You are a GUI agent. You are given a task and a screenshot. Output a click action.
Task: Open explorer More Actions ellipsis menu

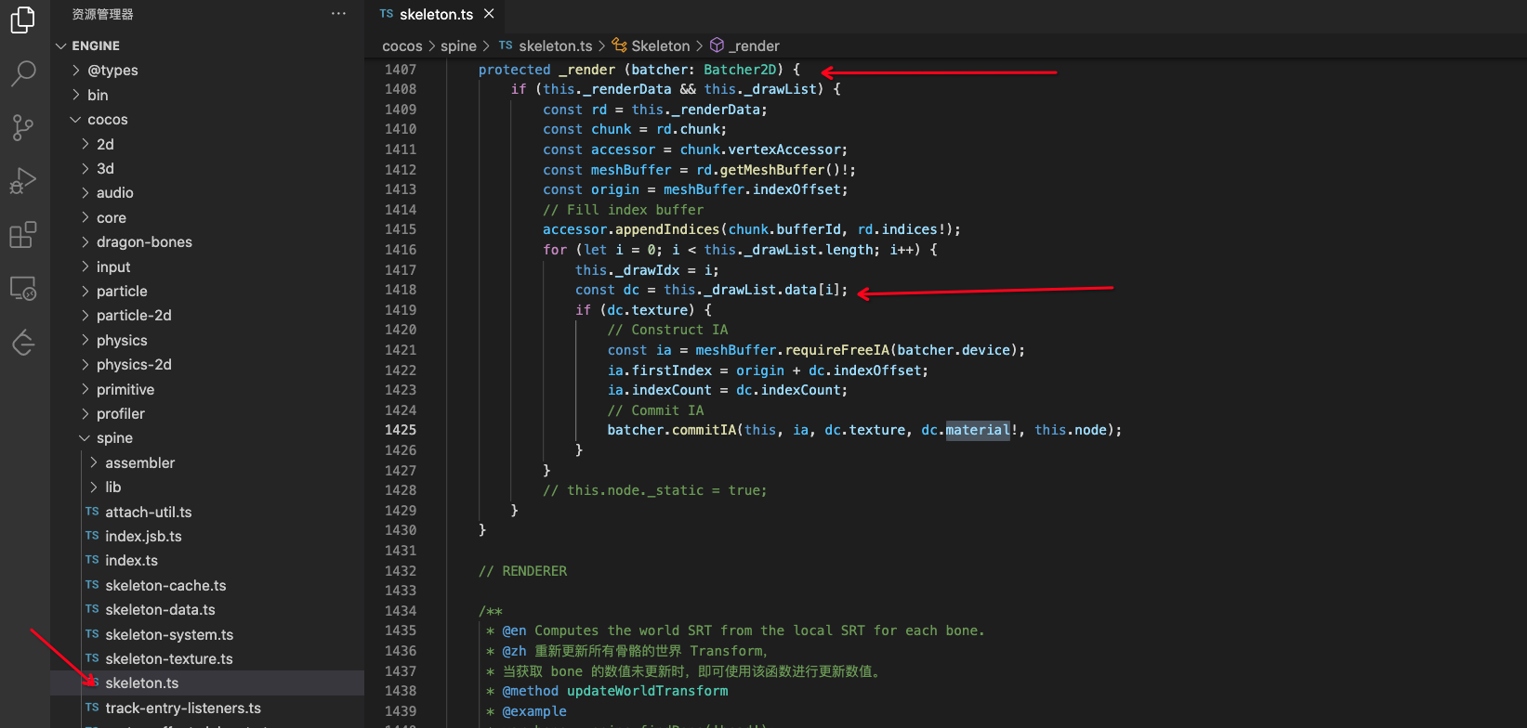click(x=338, y=14)
